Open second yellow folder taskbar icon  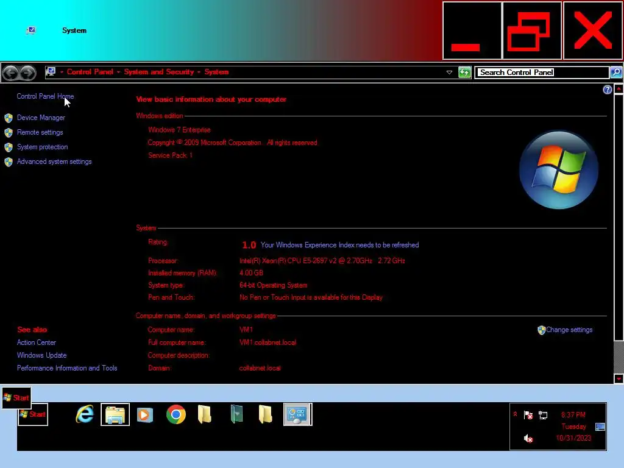click(265, 414)
